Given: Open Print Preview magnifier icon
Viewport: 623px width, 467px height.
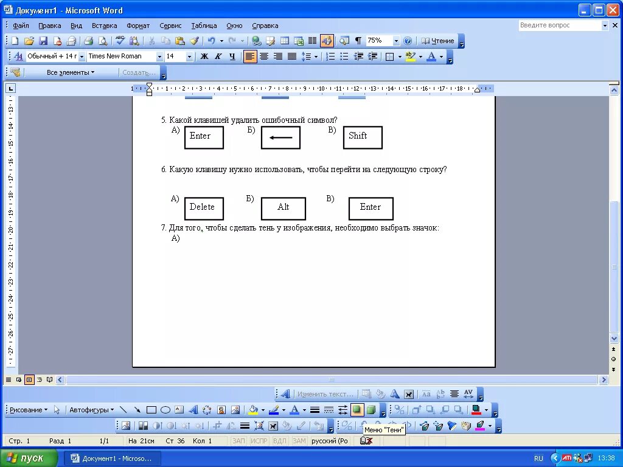Looking at the screenshot, I should [102, 41].
